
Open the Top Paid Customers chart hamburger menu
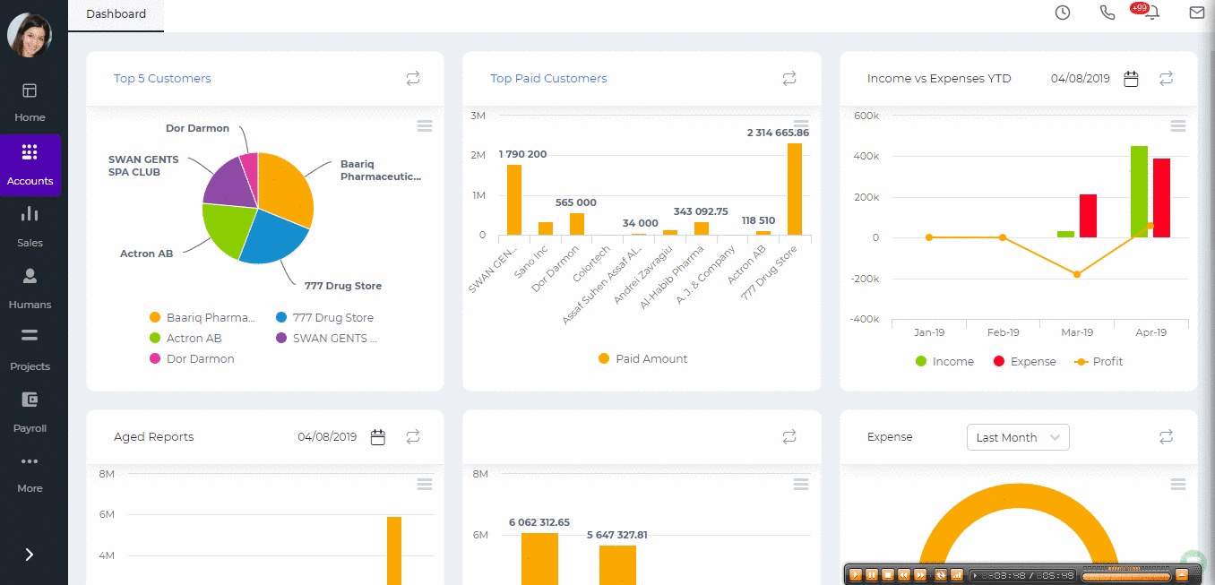(801, 126)
